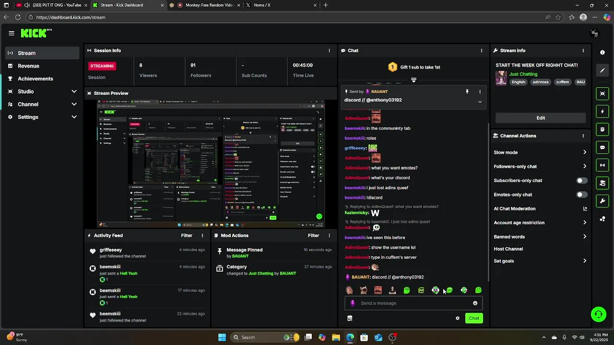This screenshot has height=345, width=614.
Task: Open Stream info panel three-dot menu
Action: [x=583, y=50]
